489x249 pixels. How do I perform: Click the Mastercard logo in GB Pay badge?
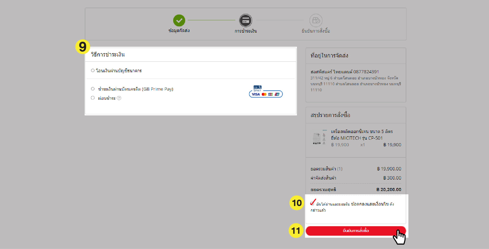[x=264, y=94]
